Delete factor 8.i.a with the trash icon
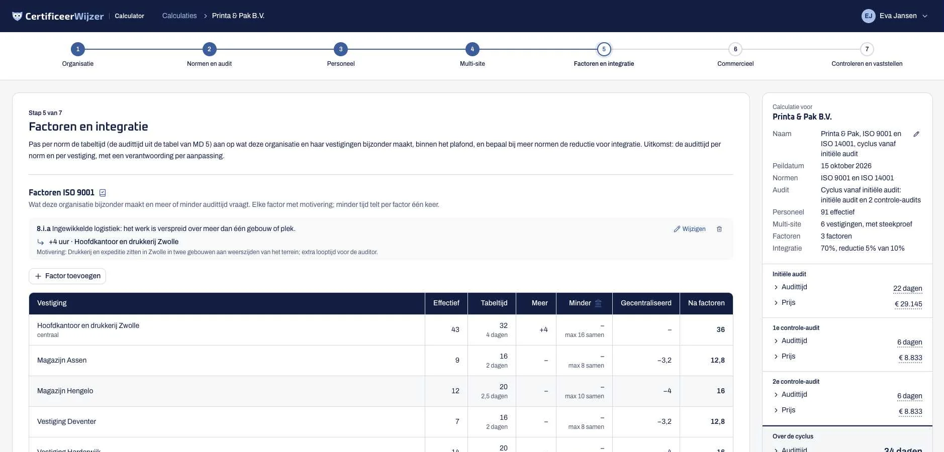 (x=719, y=229)
